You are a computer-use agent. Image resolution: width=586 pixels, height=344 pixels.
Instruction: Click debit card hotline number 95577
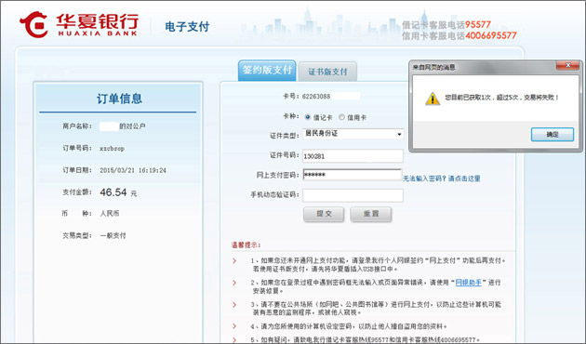pos(478,25)
